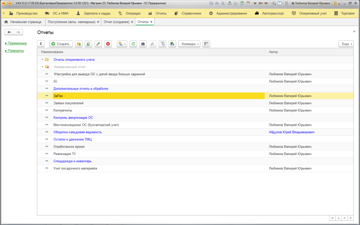Click the user name Любимов Валерий Юрьевич in title bar
The width and height of the screenshot is (360, 225).
311,4
